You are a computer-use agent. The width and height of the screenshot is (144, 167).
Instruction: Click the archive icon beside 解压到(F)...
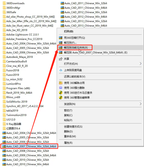(x=61, y=43)
